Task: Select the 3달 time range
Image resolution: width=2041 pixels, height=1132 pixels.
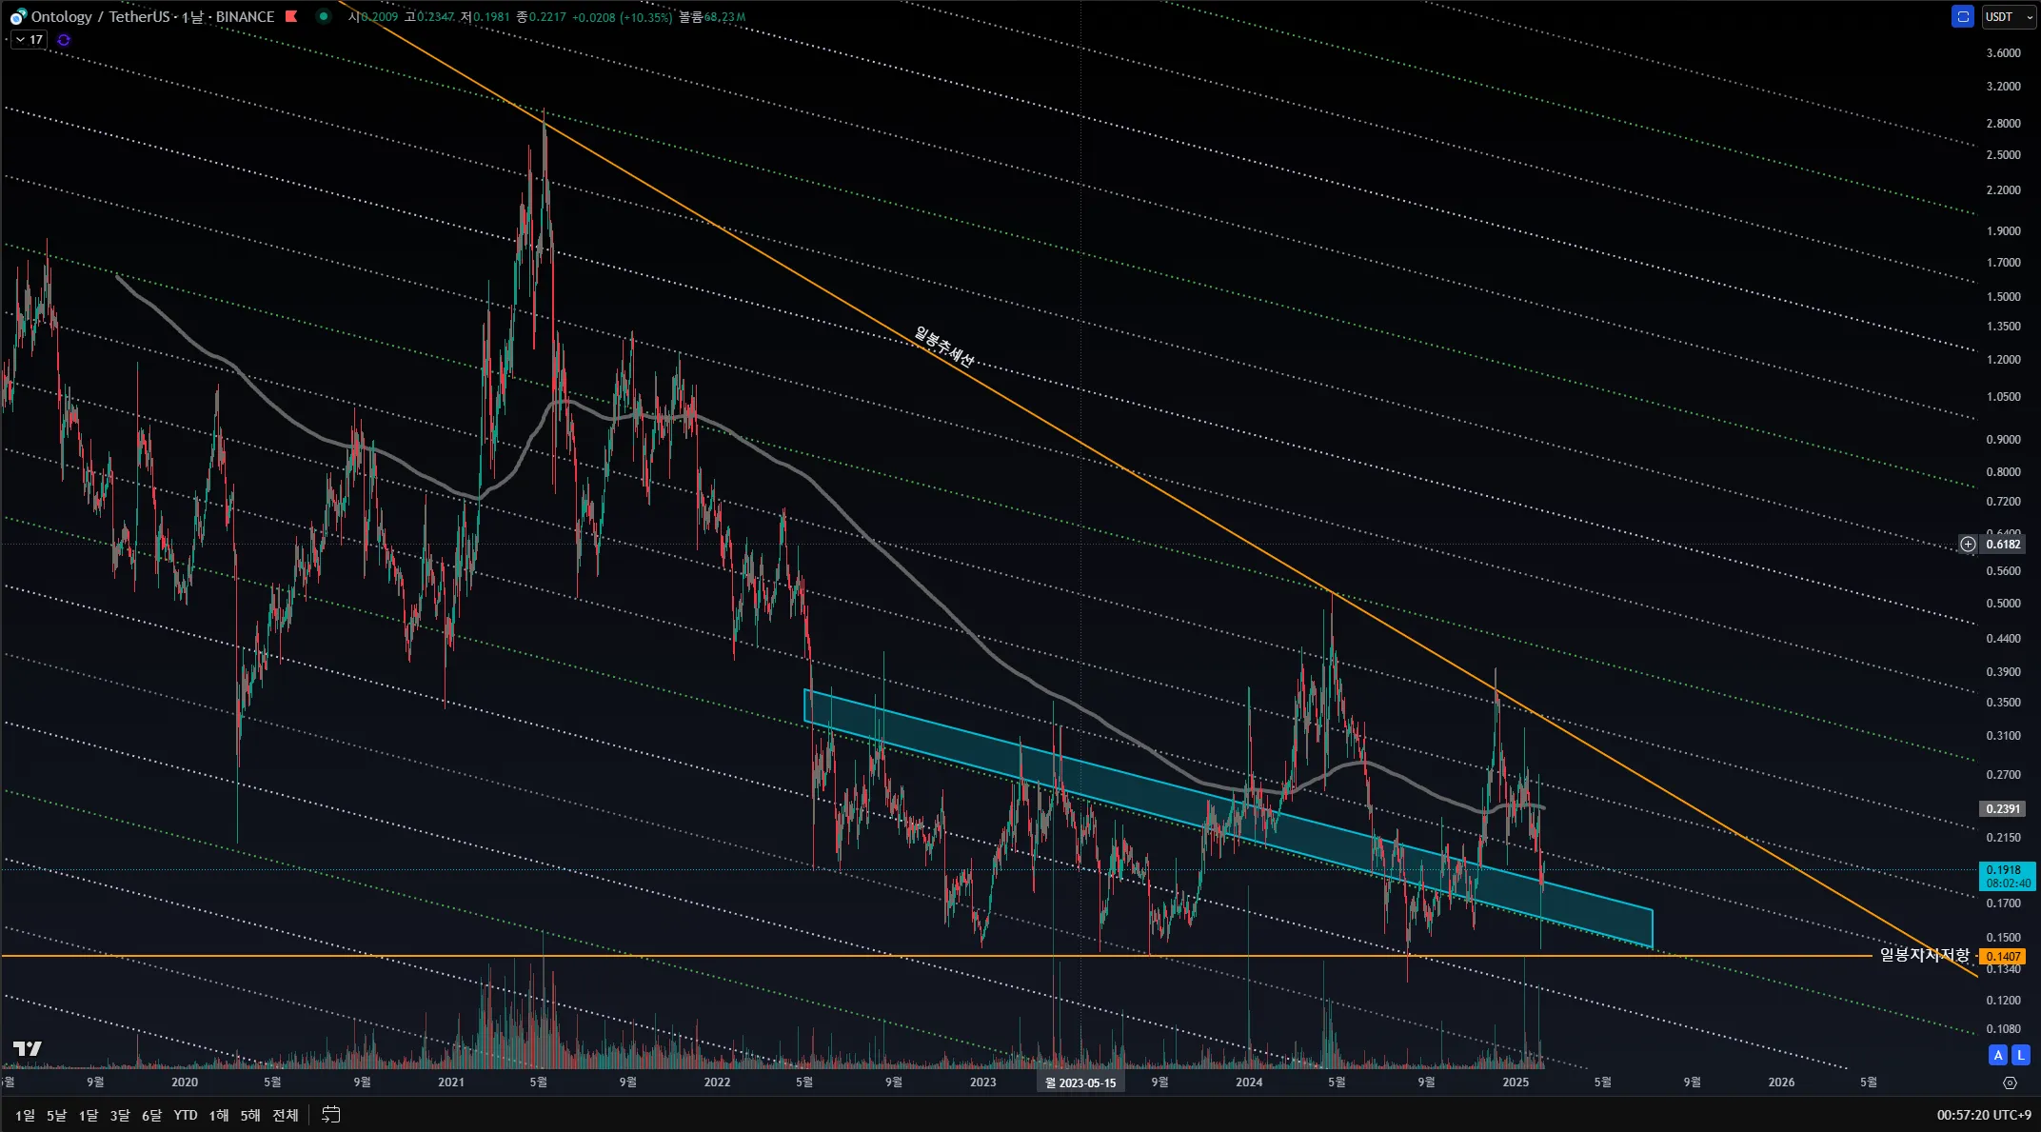Action: 120,1115
